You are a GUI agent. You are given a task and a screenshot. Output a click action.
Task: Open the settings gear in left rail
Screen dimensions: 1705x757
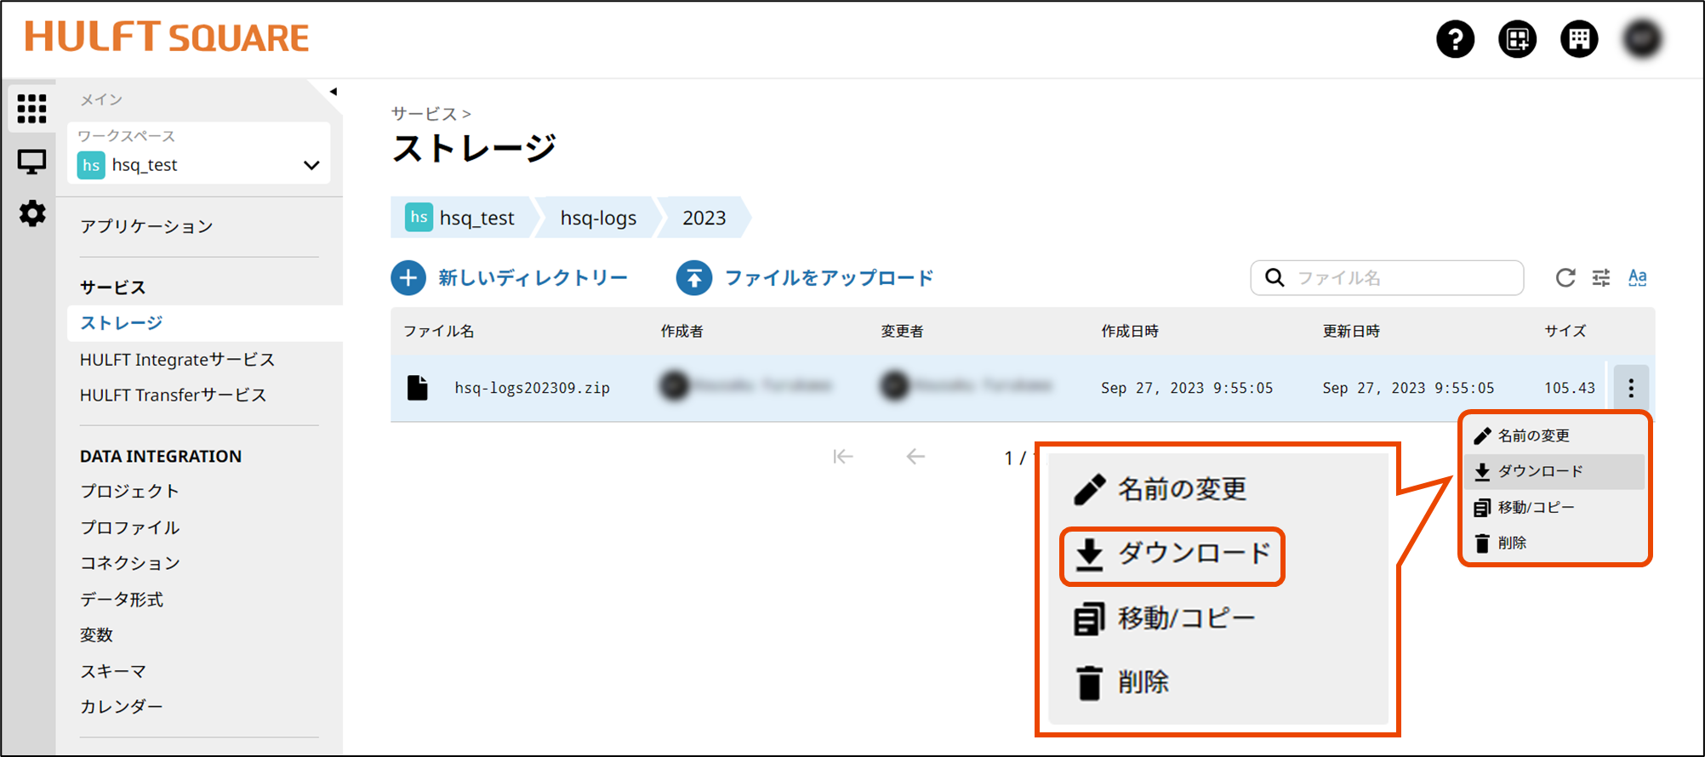pos(32,213)
